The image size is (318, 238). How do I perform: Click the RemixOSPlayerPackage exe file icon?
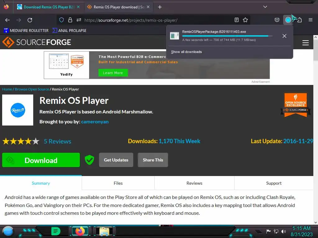tap(175, 36)
